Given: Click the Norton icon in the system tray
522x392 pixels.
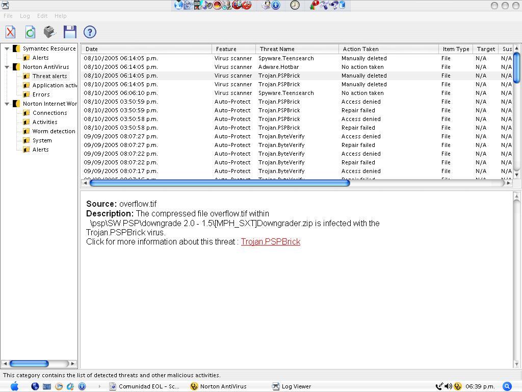Looking at the screenshot, I should pyautogui.click(x=458, y=386).
